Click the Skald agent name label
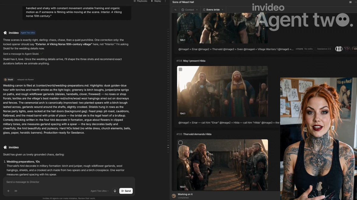This screenshot has height=200, width=357. 10,79
